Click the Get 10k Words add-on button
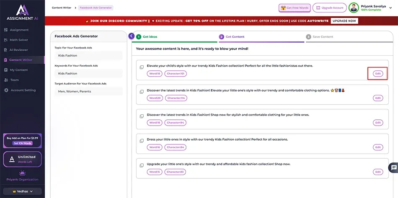398x198 pixels. 23,143
